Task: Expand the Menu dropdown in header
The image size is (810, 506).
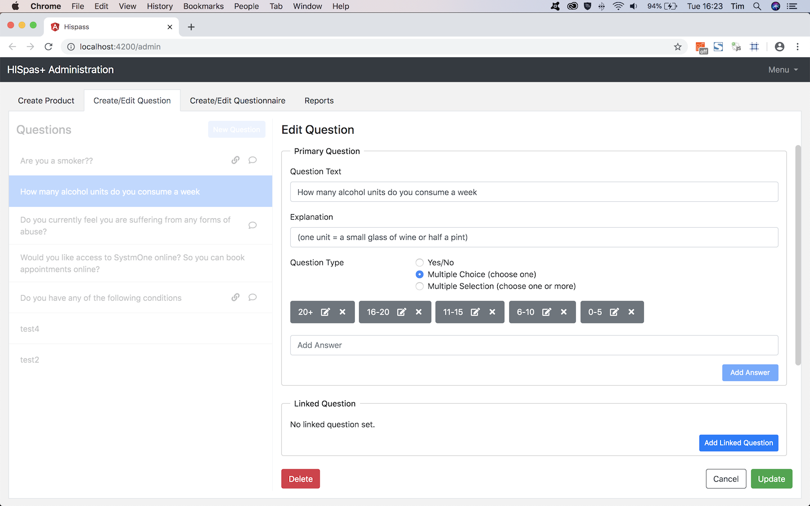Action: coord(782,70)
